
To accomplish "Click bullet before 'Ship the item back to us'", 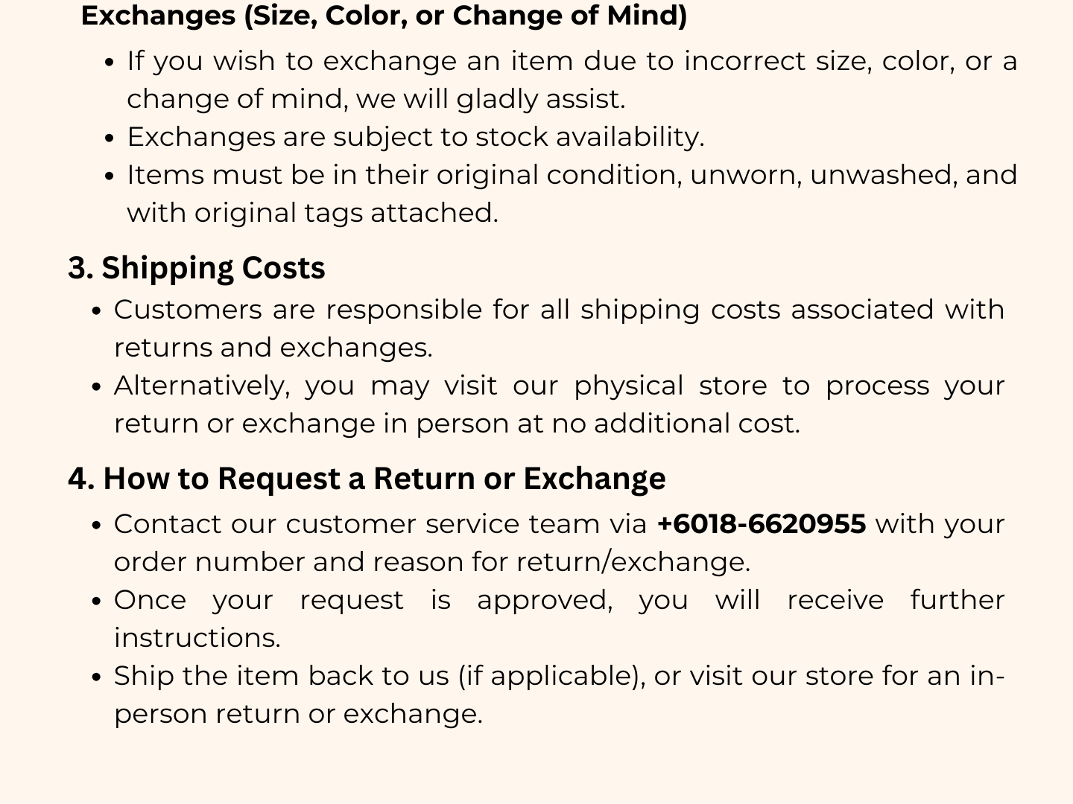I will pyautogui.click(x=96, y=677).
